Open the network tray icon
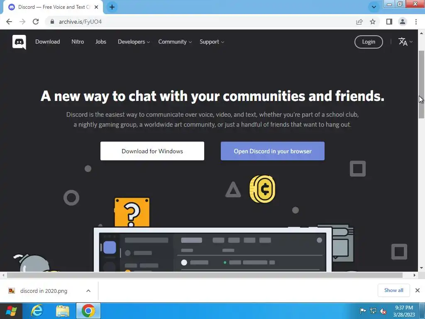This screenshot has height=319, width=425. (373, 311)
